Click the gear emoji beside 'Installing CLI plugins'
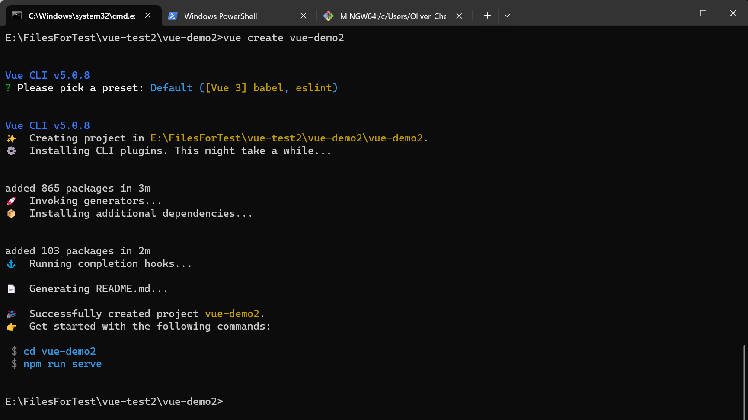Viewport: 748px width, 420px height. [11, 151]
